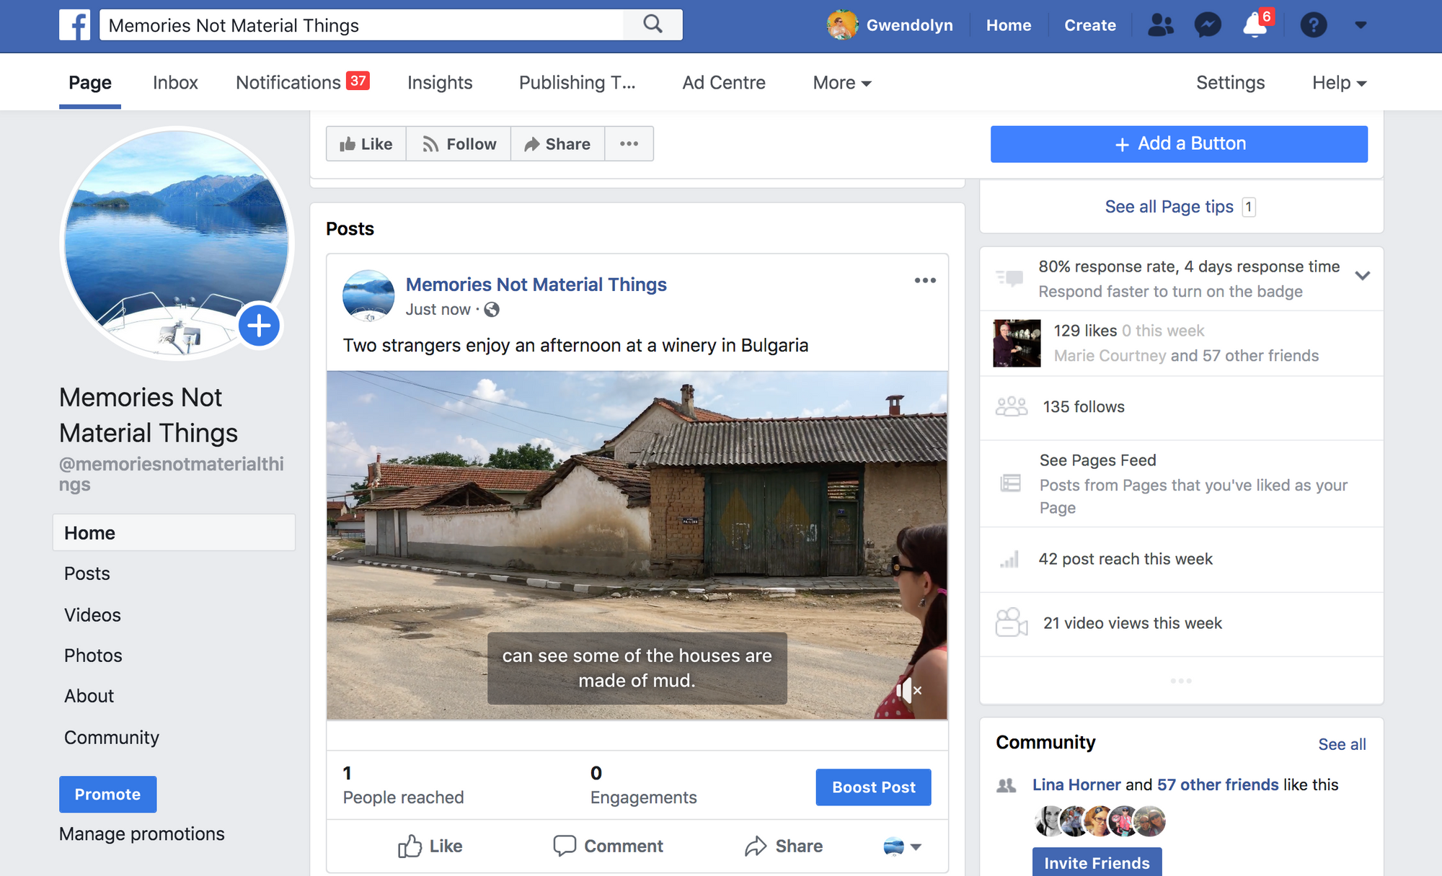
Task: Open the notifications bell icon
Action: tap(1255, 25)
